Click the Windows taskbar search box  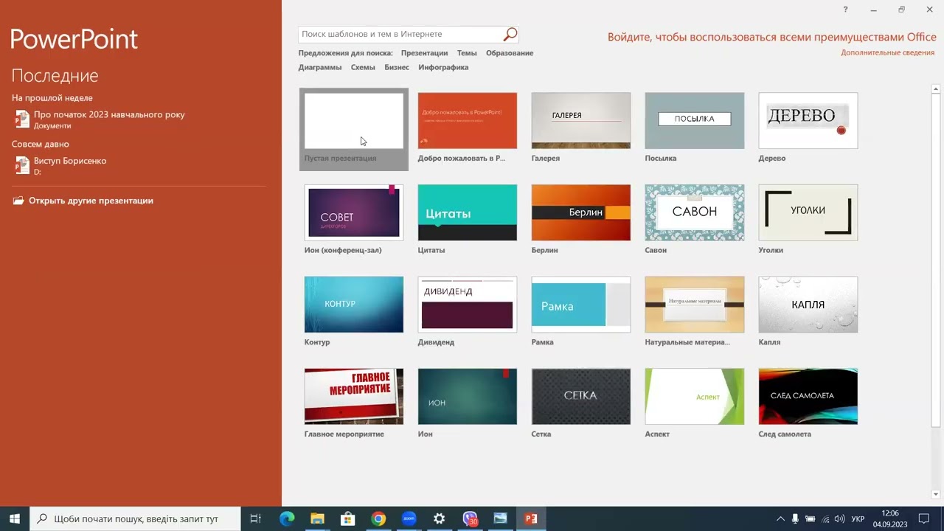click(135, 518)
